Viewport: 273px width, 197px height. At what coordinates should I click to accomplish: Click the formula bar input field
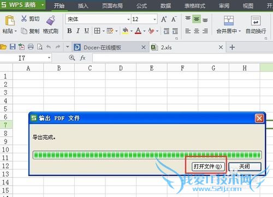pos(182,58)
